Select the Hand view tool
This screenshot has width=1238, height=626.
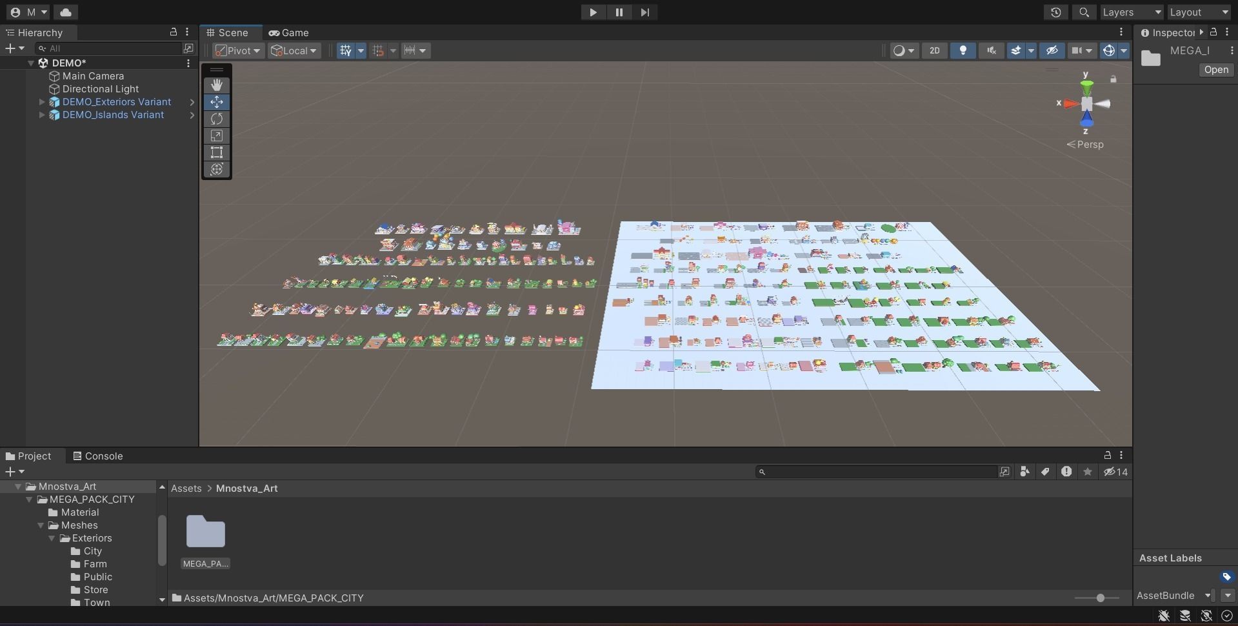[217, 85]
